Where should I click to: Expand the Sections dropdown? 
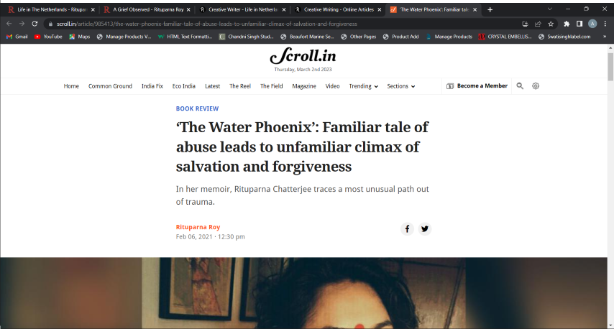click(401, 86)
